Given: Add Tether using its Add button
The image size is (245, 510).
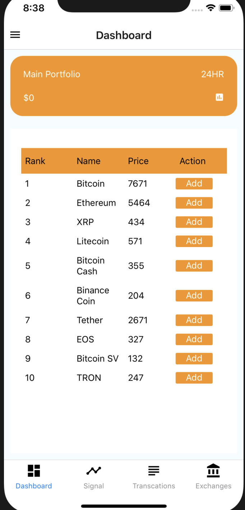Looking at the screenshot, I should point(194,320).
